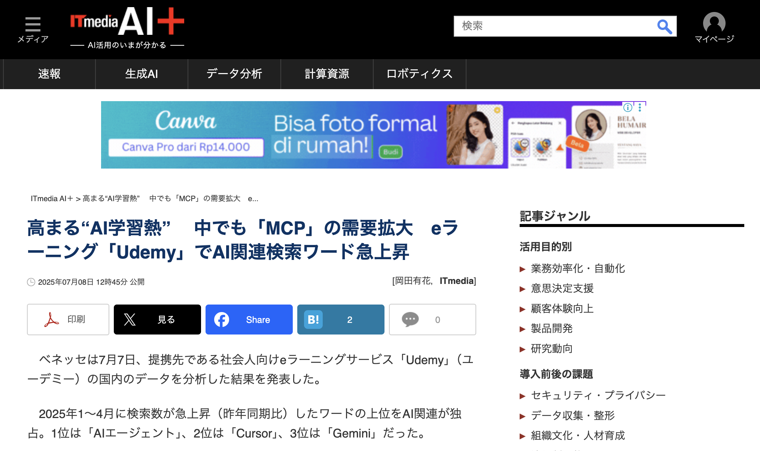Screen dimensions: 760x451
Task: Open 業務効率化・自動化 genre link
Action: (578, 269)
